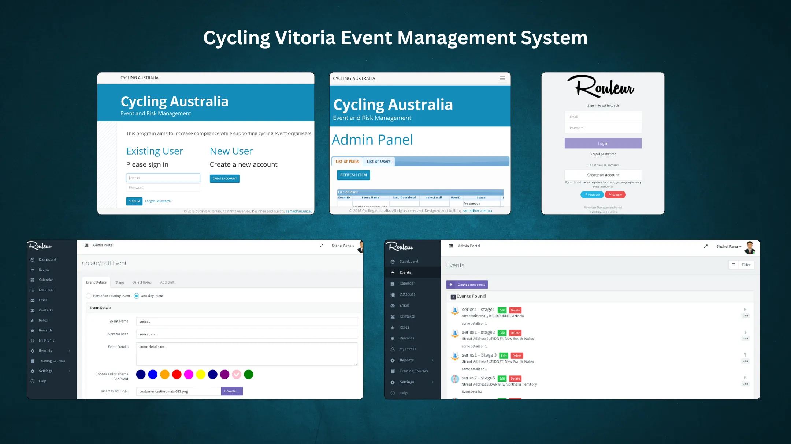Select the Part of an Existing Event radio
The height and width of the screenshot is (444, 791).
click(89, 296)
